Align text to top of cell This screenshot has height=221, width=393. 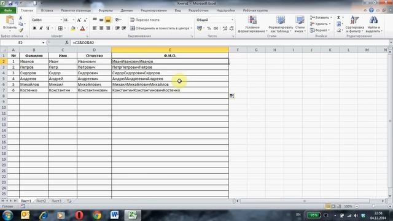click(x=95, y=20)
